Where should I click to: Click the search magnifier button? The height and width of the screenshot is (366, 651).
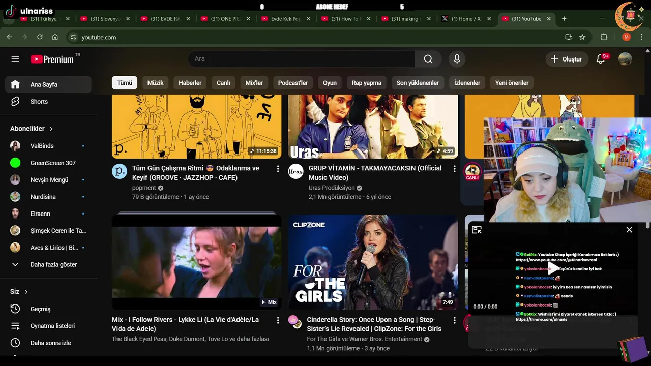click(x=428, y=59)
